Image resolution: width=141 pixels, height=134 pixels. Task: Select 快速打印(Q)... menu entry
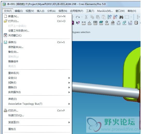pyautogui.click(x=37, y=115)
